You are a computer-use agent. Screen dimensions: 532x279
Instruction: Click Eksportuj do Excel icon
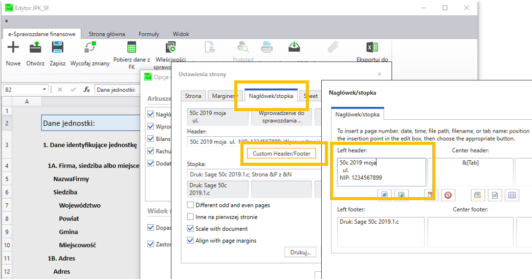372,47
